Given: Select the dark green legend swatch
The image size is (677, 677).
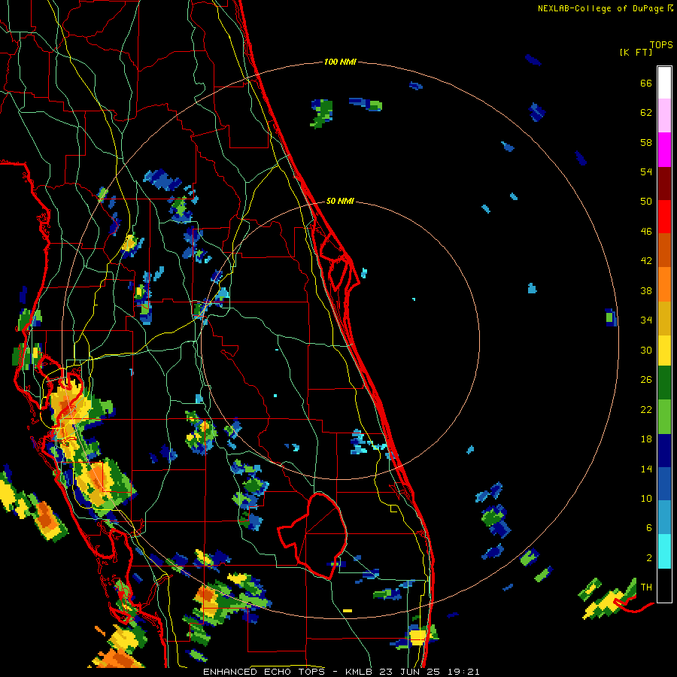Looking at the screenshot, I should [x=664, y=383].
